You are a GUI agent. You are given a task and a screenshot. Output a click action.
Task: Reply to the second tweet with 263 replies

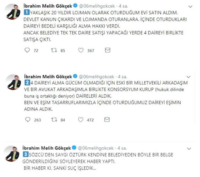(28, 120)
